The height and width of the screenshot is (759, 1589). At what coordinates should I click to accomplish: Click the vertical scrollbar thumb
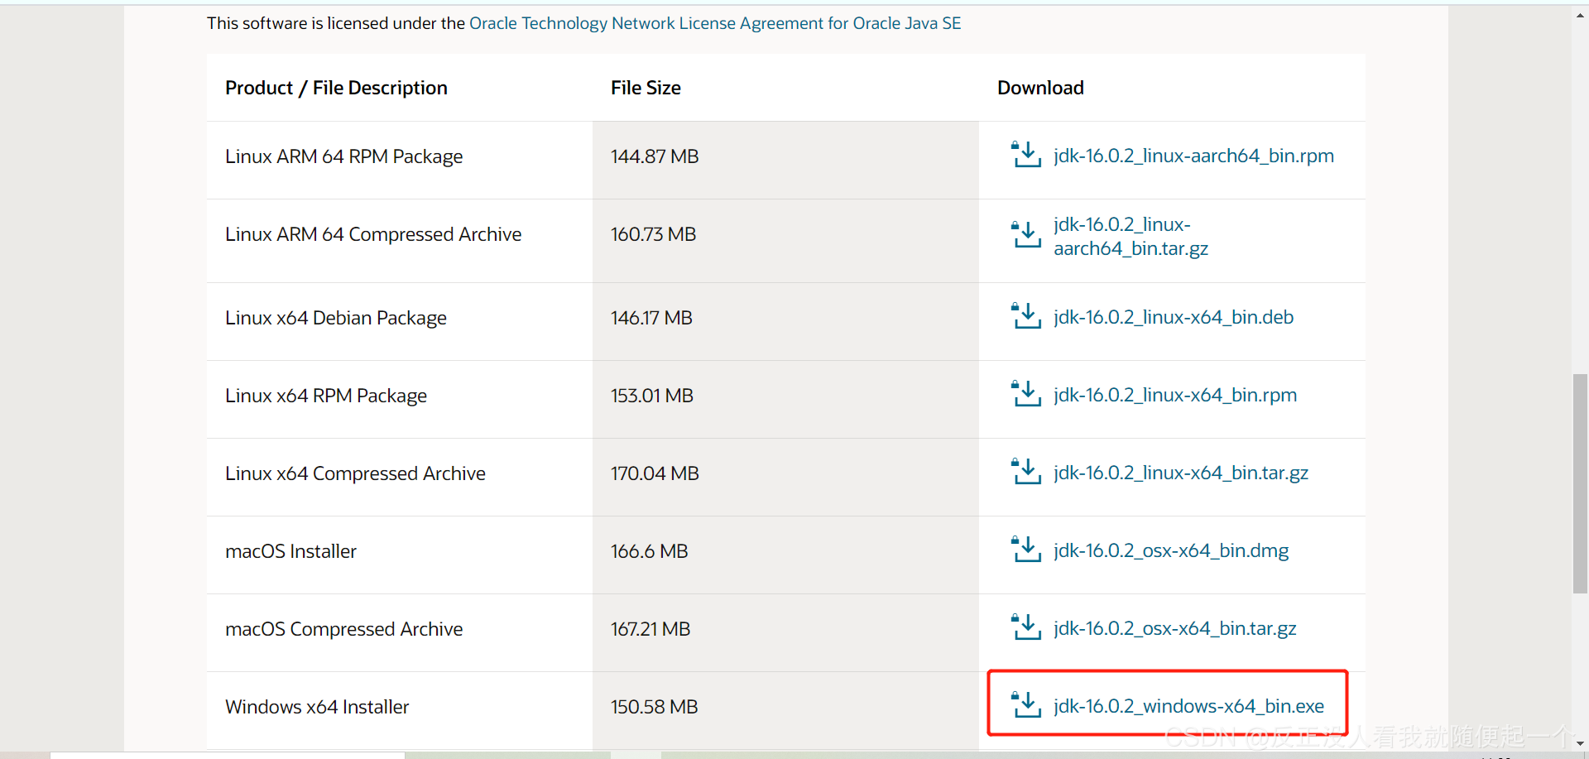[x=1580, y=483]
